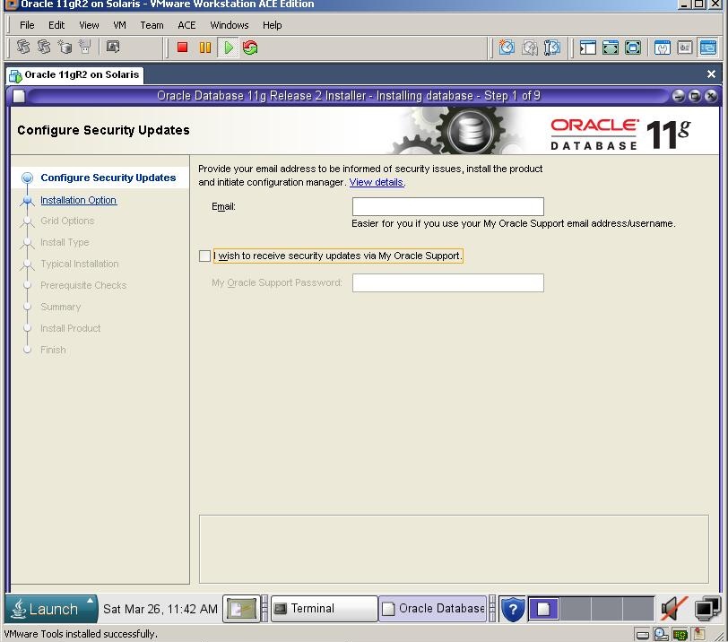
Task: Unmute the taskbar speaker
Action: tap(672, 609)
